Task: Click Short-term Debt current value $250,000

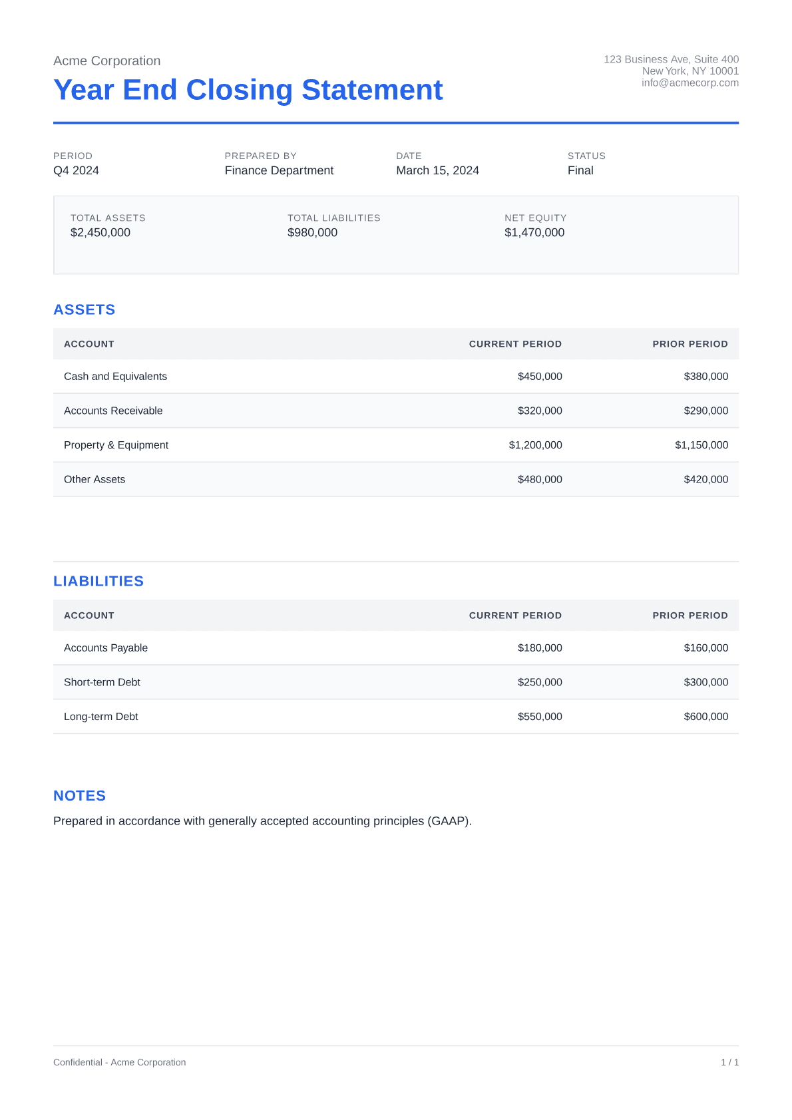Action: [539, 682]
